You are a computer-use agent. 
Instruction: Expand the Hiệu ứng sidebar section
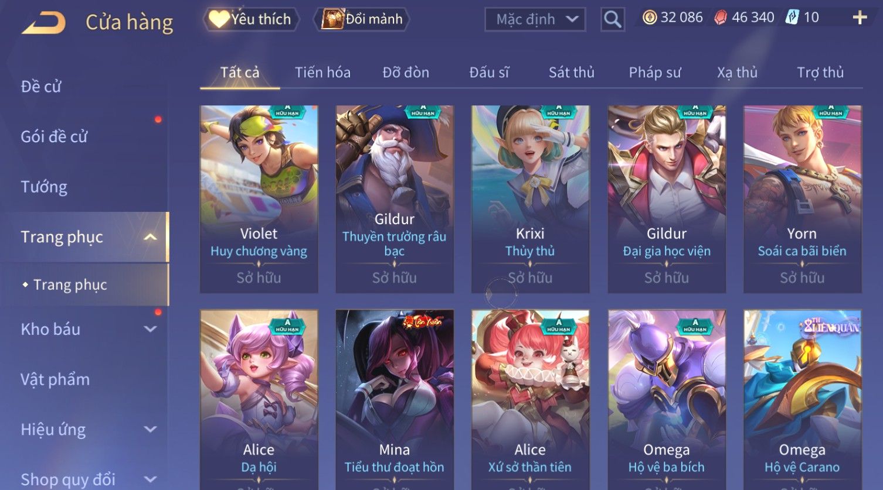click(x=150, y=429)
